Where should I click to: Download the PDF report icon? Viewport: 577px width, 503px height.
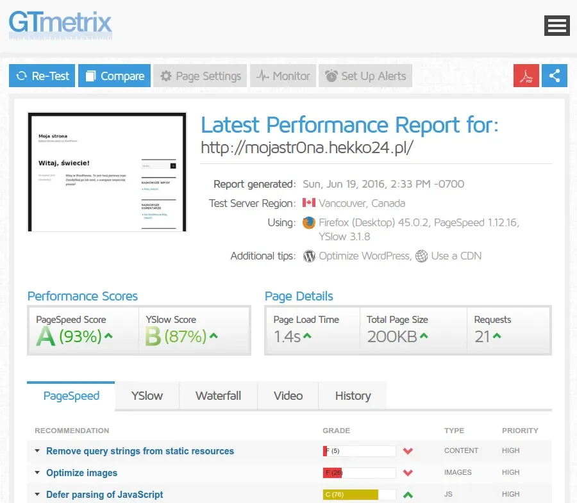pos(526,76)
